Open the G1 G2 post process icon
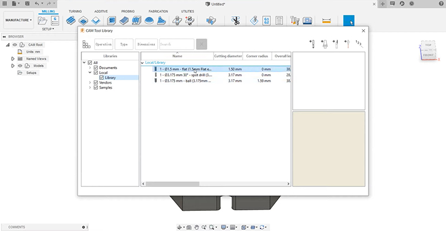Viewport: 446px width, 231px height. point(265,21)
